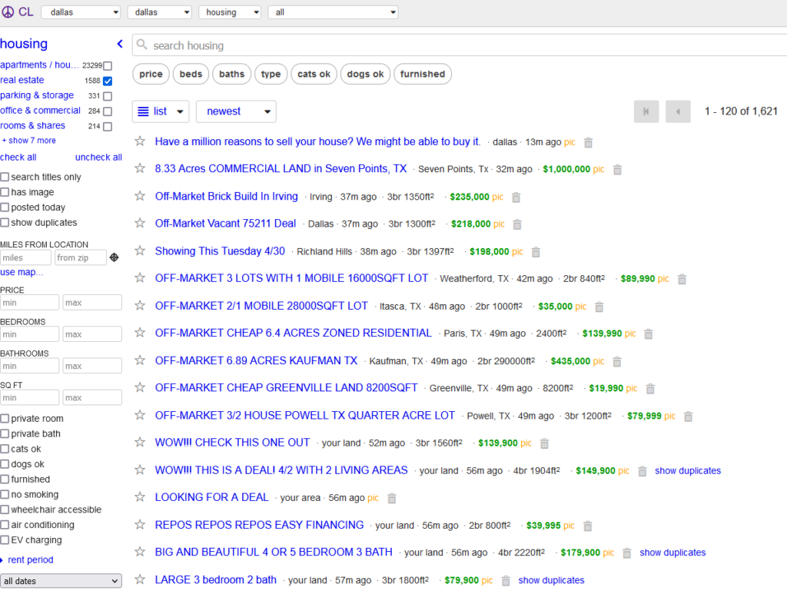Check the office & commercial category box

pyautogui.click(x=108, y=111)
